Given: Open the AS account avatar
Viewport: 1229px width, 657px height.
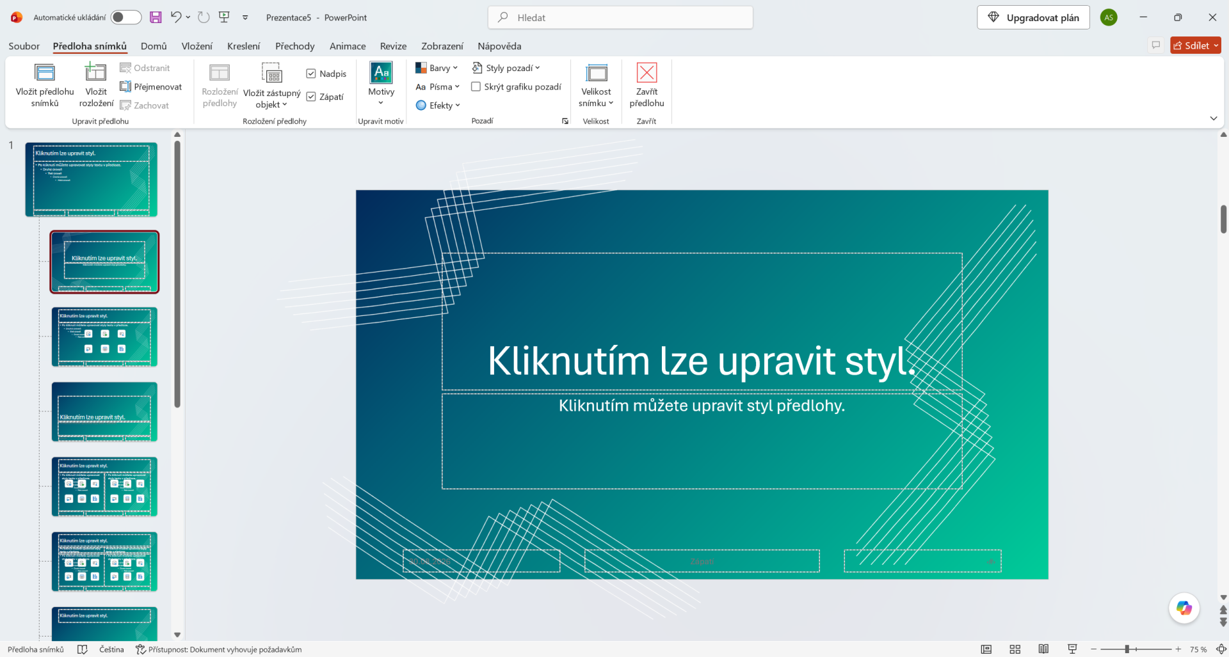Looking at the screenshot, I should (x=1109, y=17).
